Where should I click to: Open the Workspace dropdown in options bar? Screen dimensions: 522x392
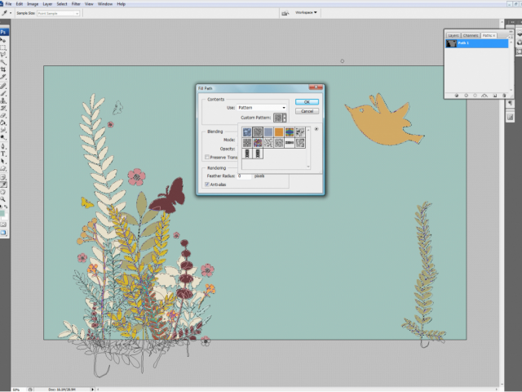point(307,12)
